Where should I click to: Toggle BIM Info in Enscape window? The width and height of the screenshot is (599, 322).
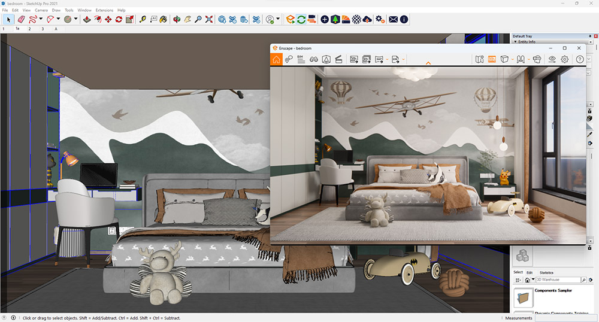301,59
